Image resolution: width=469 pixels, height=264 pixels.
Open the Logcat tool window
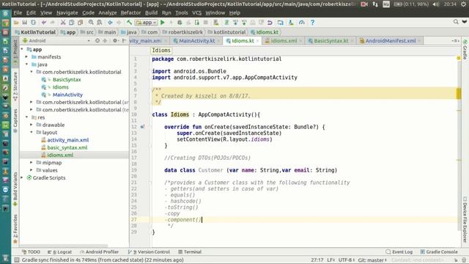(60, 252)
